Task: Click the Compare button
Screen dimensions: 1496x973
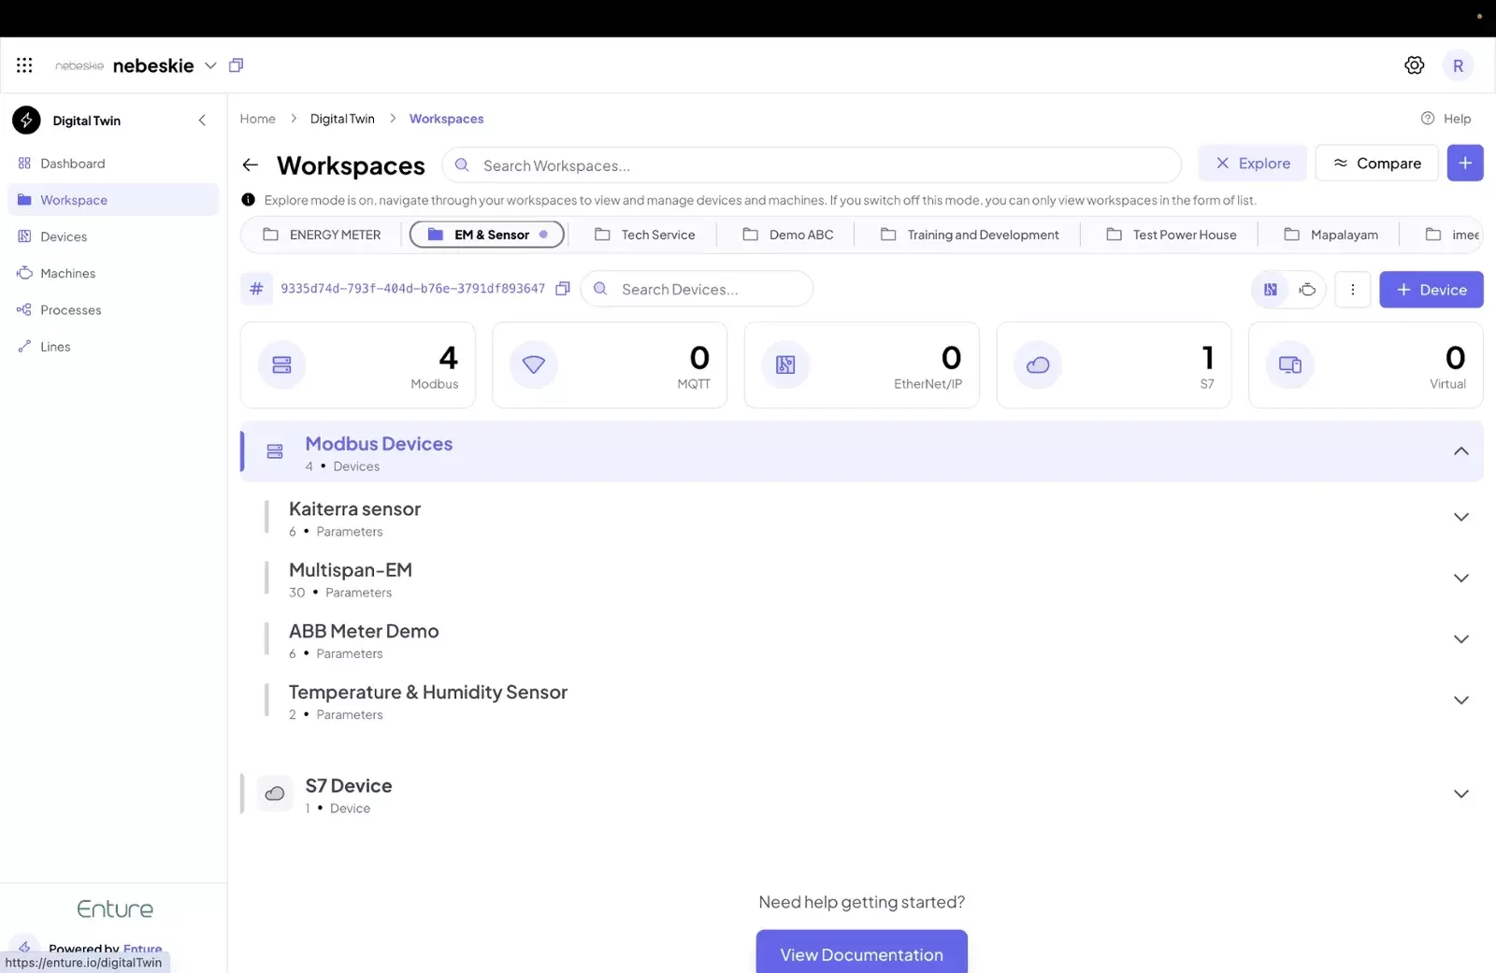Action: pos(1376,164)
